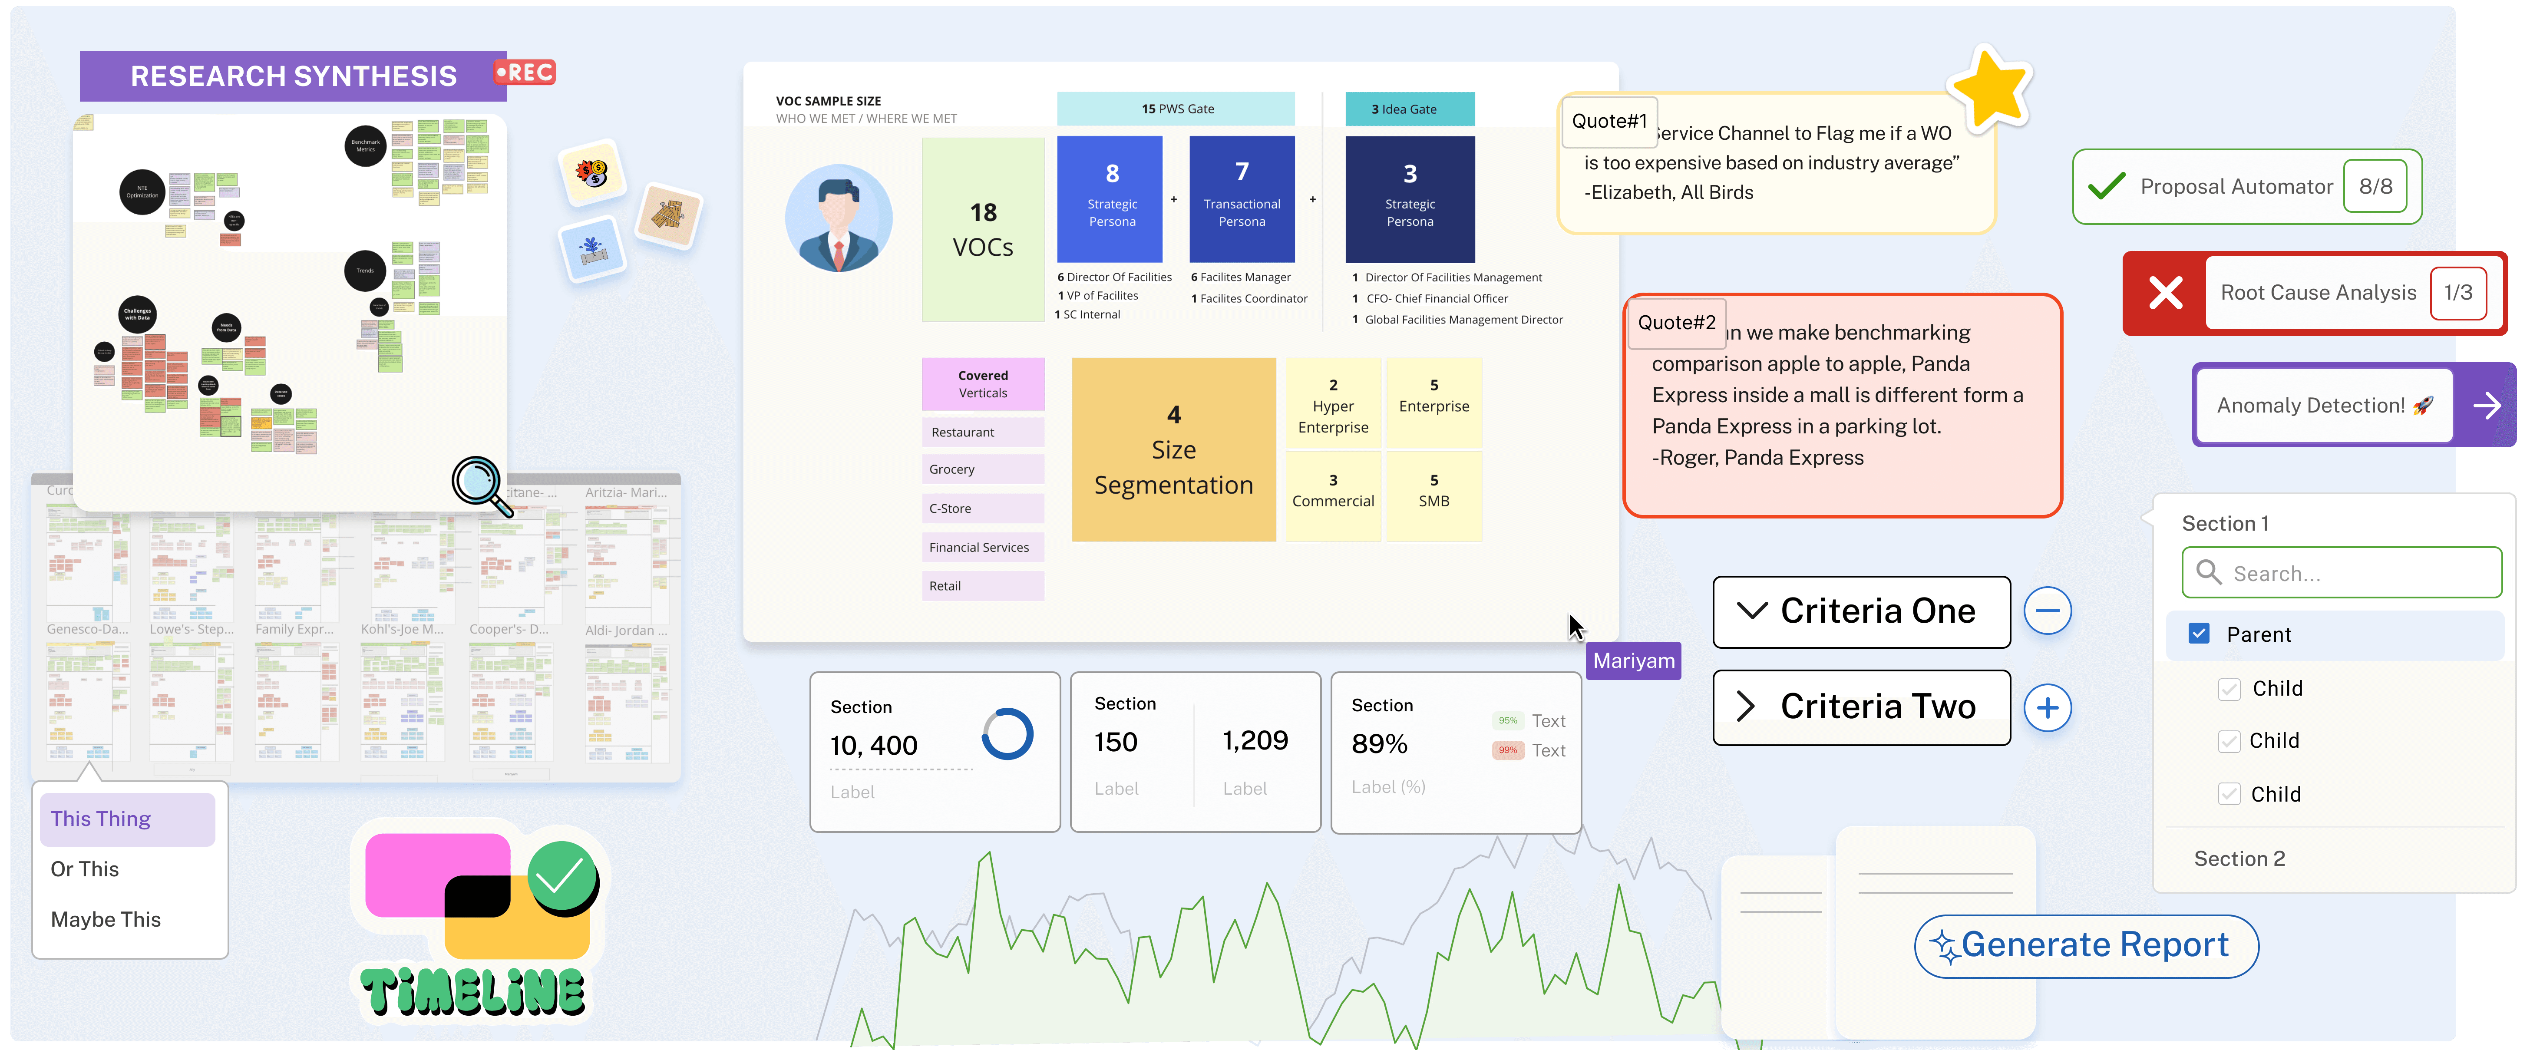This screenshot has width=2530, height=1050.
Task: Click the 1/3 badge
Action: coord(2457,293)
